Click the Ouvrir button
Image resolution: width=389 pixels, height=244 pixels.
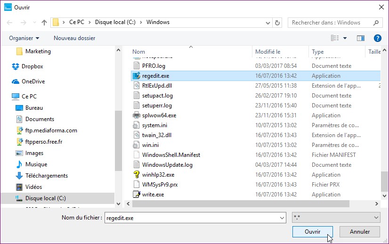312,232
